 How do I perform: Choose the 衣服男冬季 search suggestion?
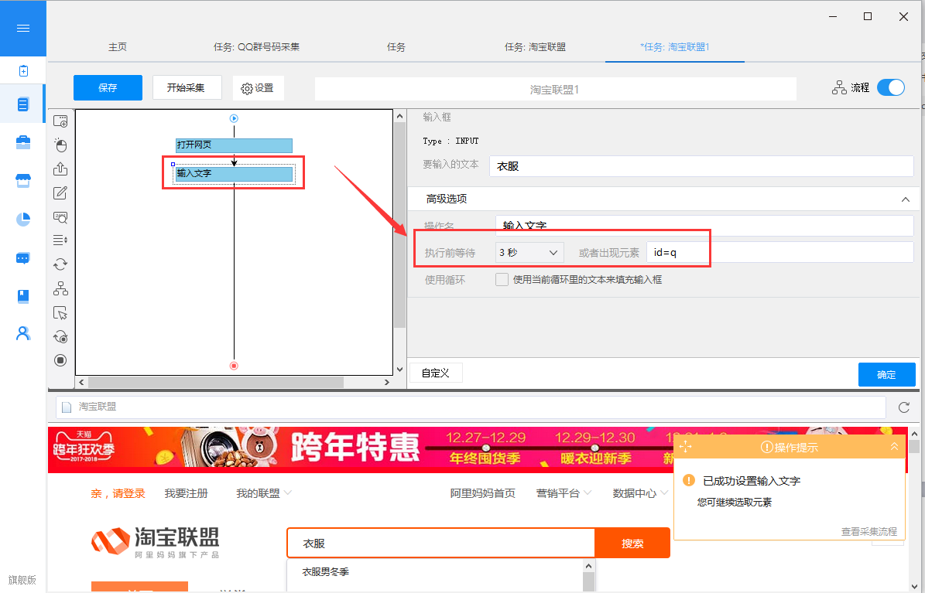[326, 572]
